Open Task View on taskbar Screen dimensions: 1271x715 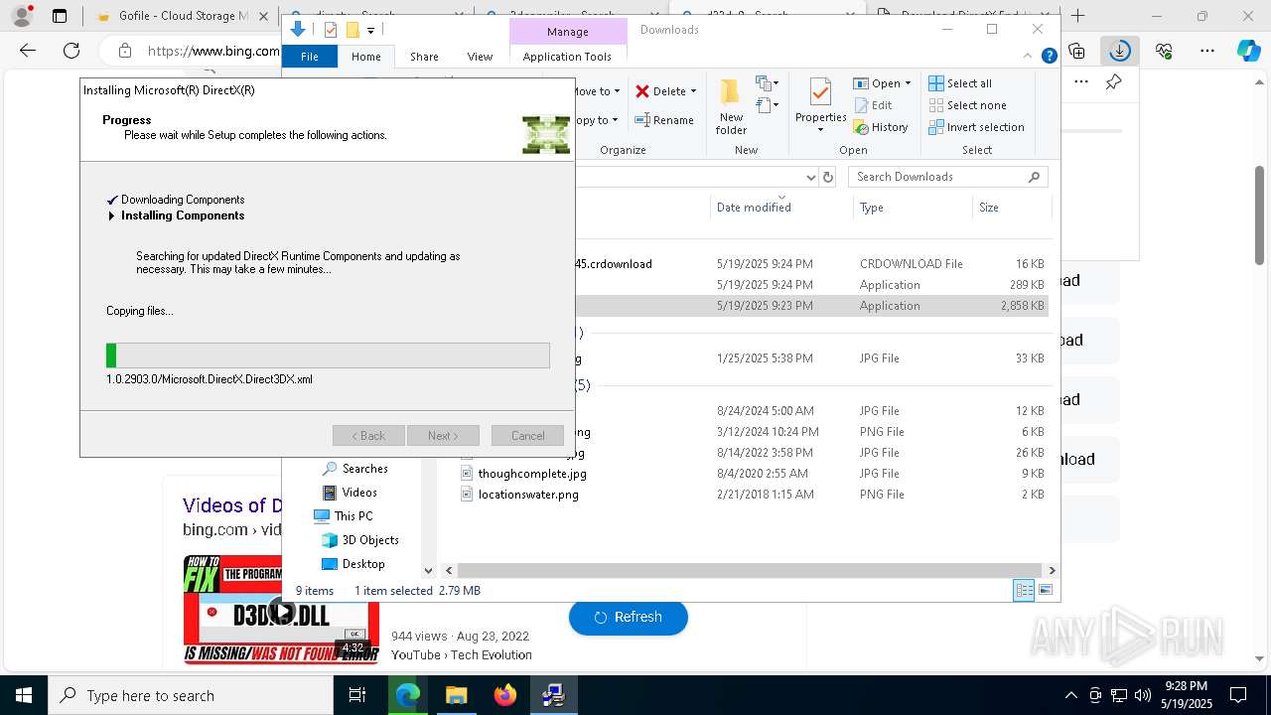point(357,695)
